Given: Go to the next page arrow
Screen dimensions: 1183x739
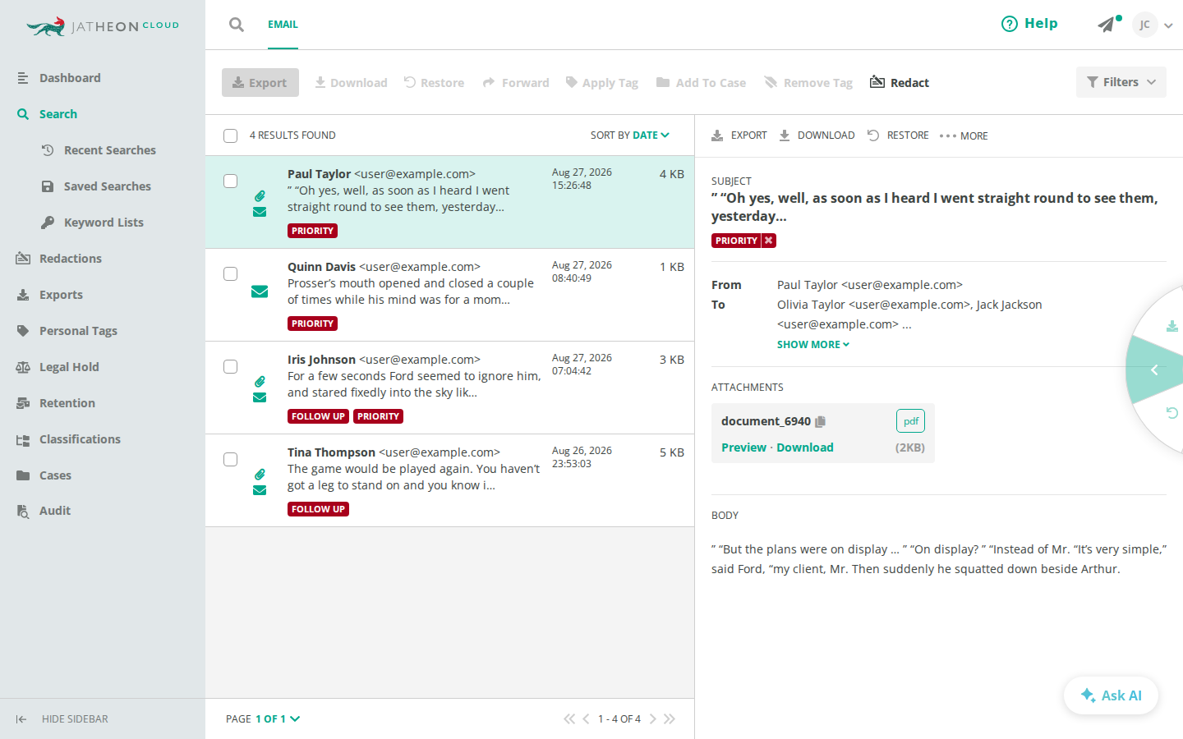Looking at the screenshot, I should pyautogui.click(x=653, y=718).
